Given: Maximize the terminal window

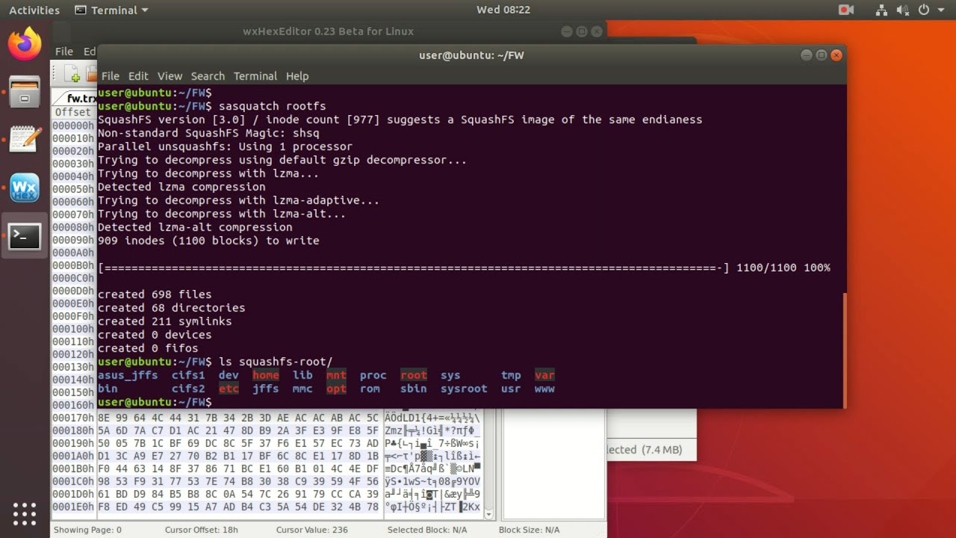Looking at the screenshot, I should 822,55.
